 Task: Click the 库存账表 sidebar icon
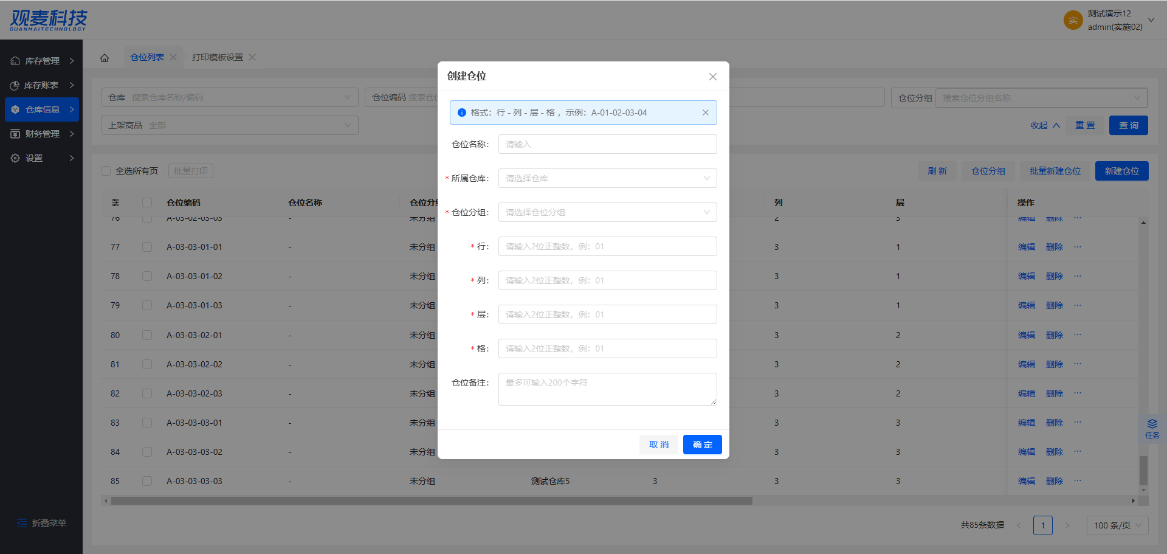pos(15,85)
